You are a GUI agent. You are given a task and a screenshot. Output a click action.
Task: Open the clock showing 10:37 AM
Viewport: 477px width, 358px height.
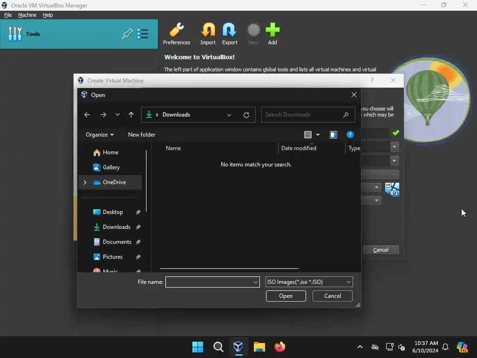426,347
